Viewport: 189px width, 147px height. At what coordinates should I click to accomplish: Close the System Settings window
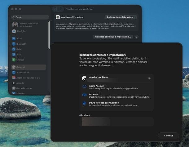[12, 9]
